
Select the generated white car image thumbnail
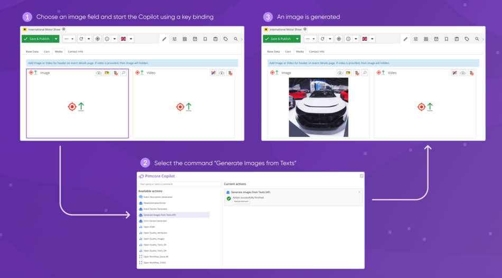coord(318,107)
